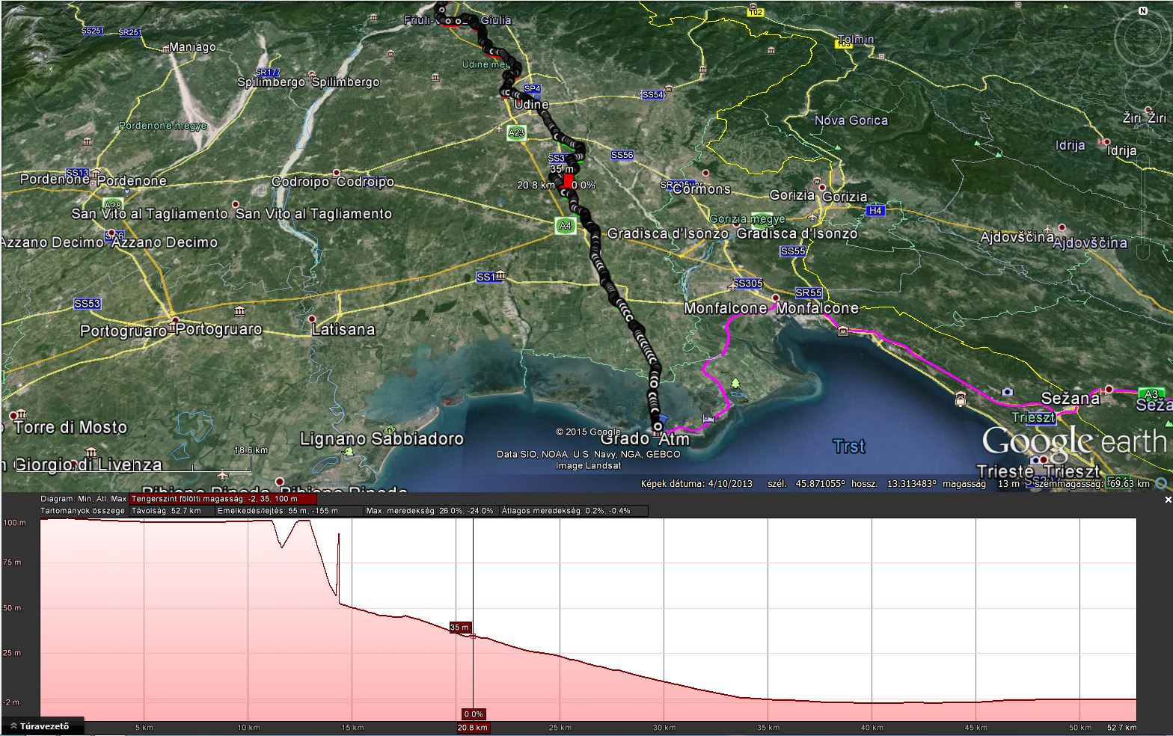Click the Codroipo red city dot
The height and width of the screenshot is (736, 1173).
pos(336,172)
